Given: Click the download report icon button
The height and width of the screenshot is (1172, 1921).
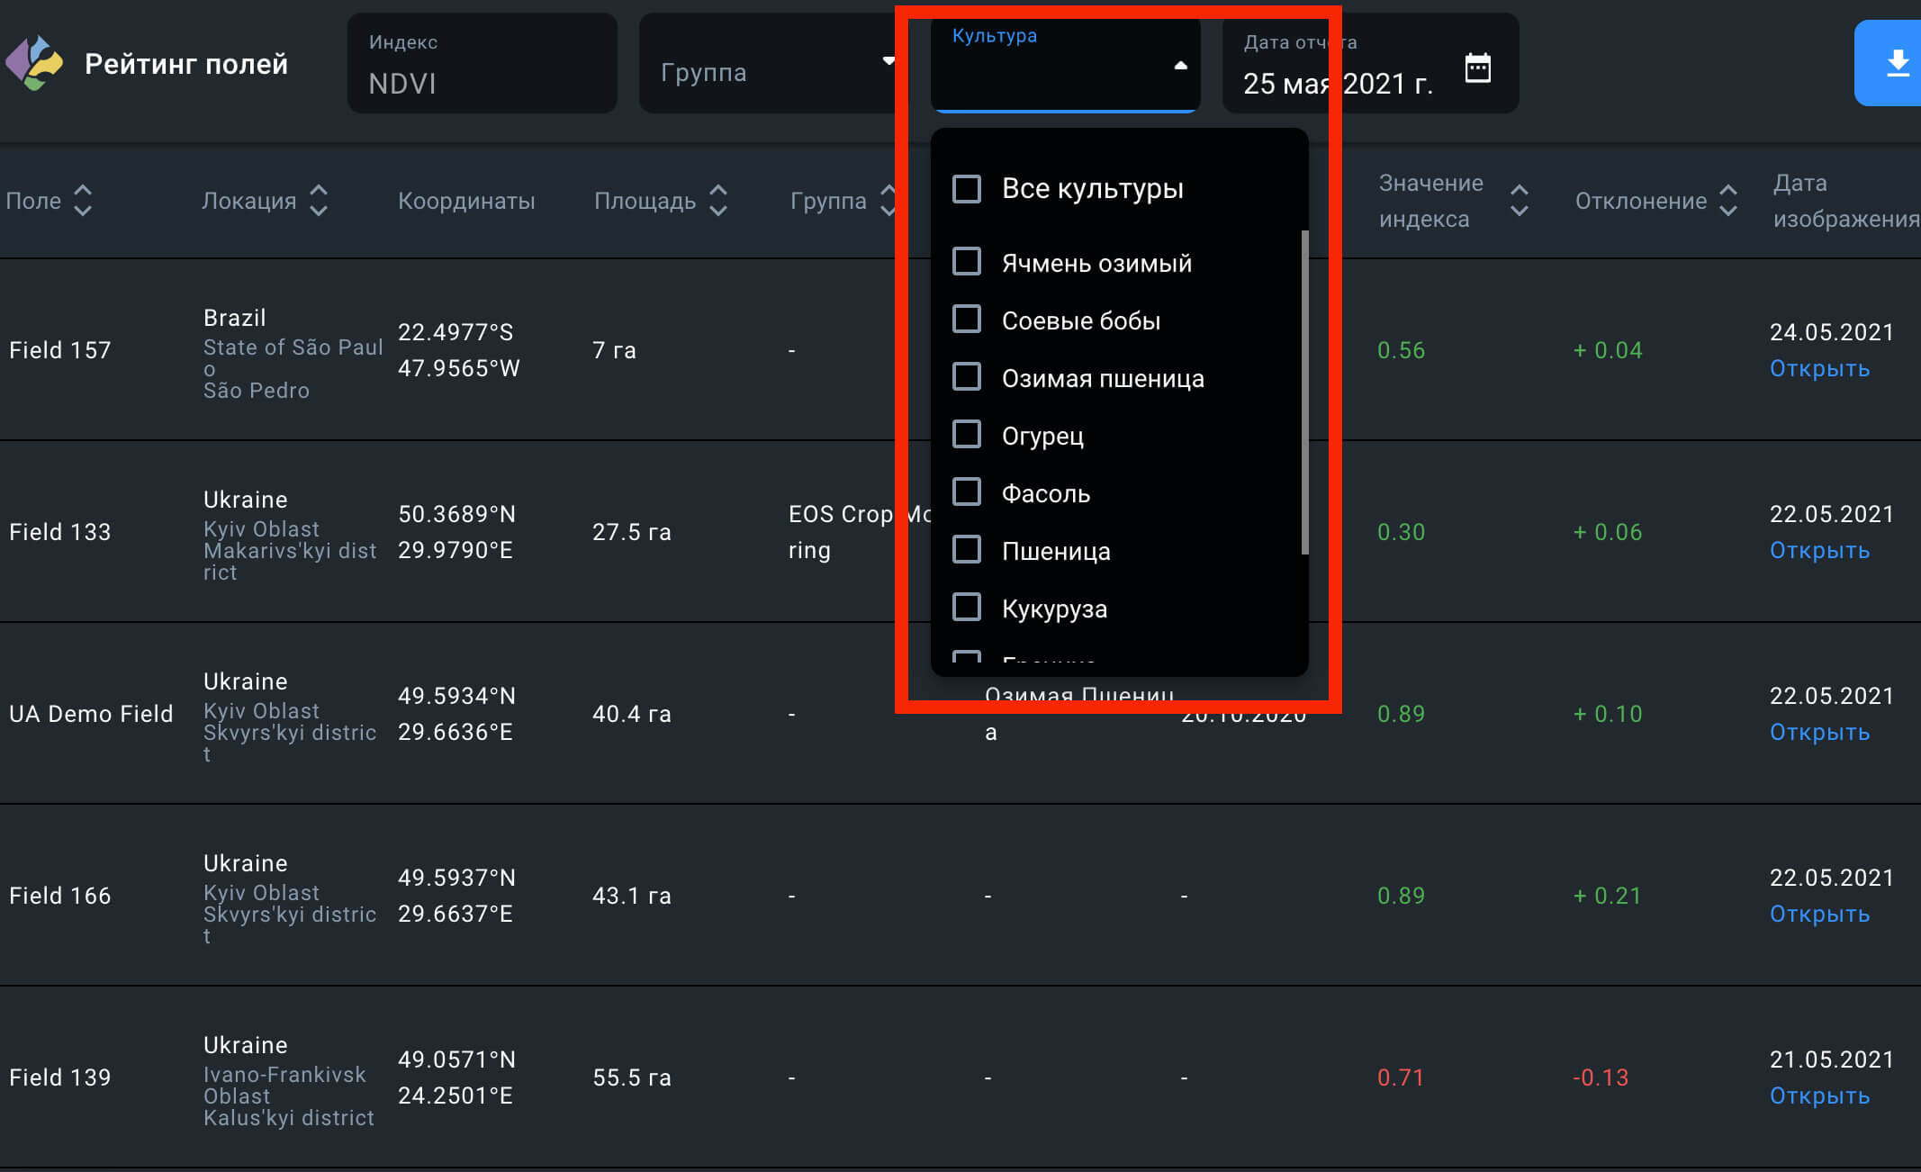Looking at the screenshot, I should [x=1897, y=63].
